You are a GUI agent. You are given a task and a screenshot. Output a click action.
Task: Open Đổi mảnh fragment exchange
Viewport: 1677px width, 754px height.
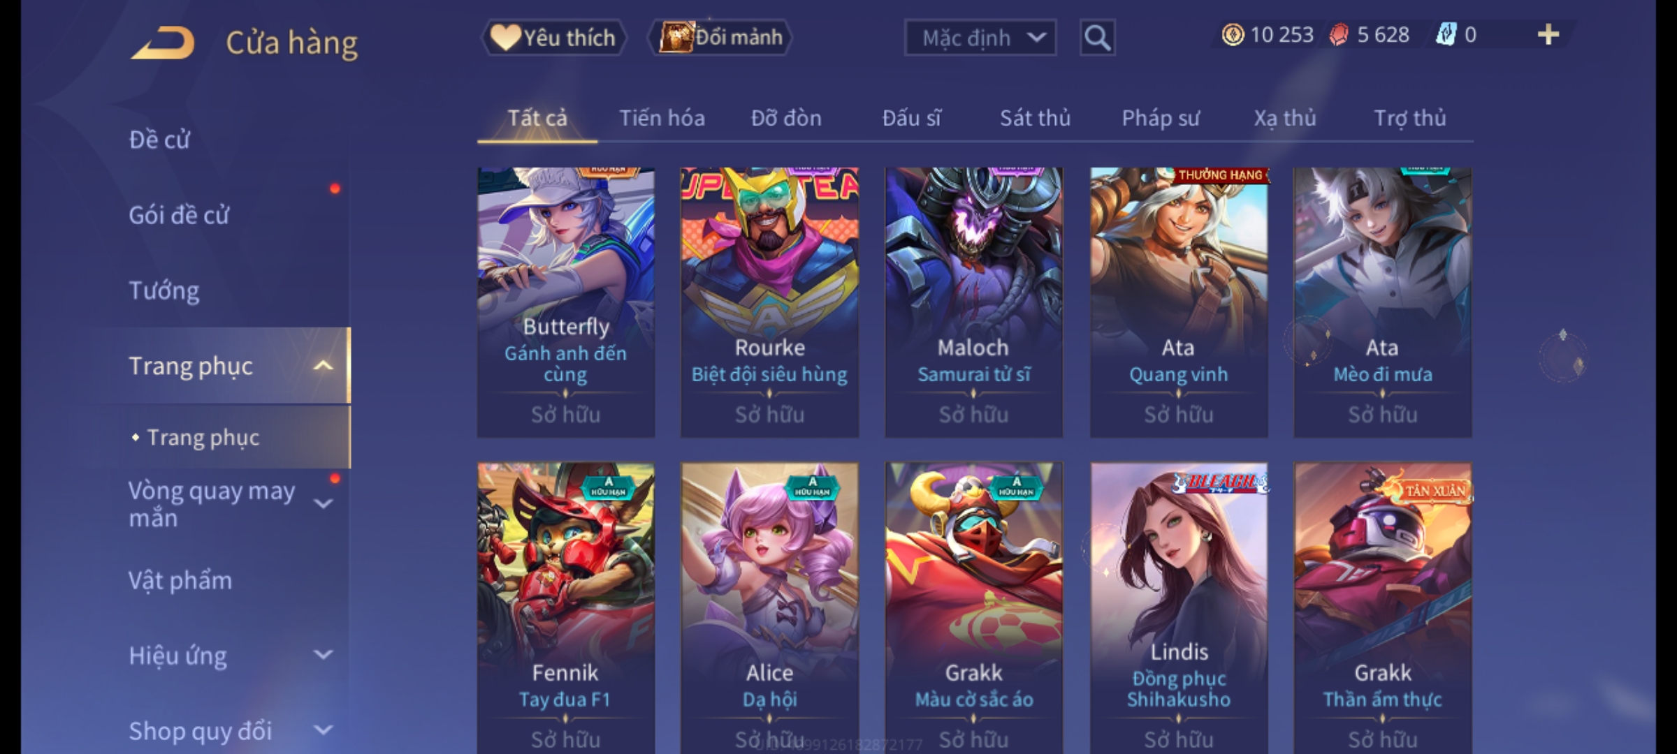coord(721,38)
